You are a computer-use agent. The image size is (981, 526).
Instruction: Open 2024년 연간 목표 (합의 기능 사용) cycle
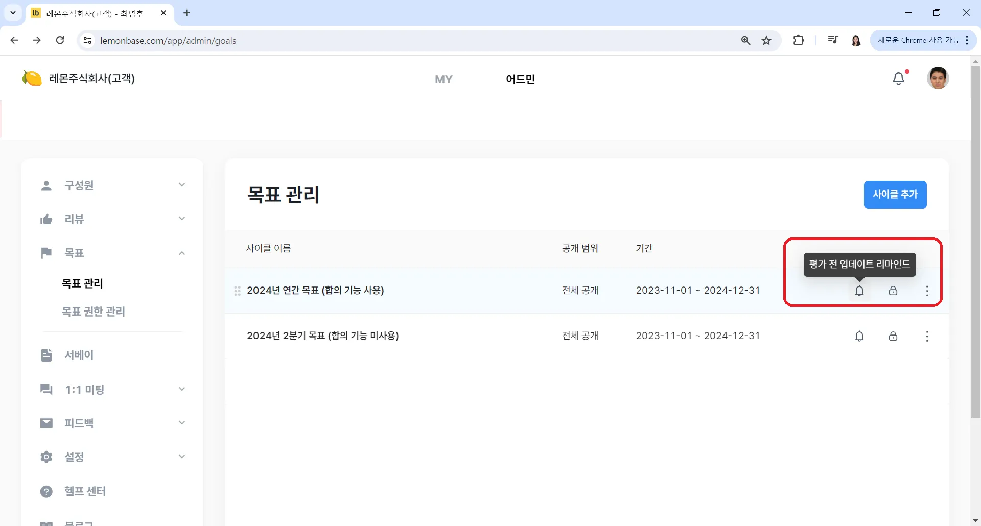pyautogui.click(x=315, y=291)
